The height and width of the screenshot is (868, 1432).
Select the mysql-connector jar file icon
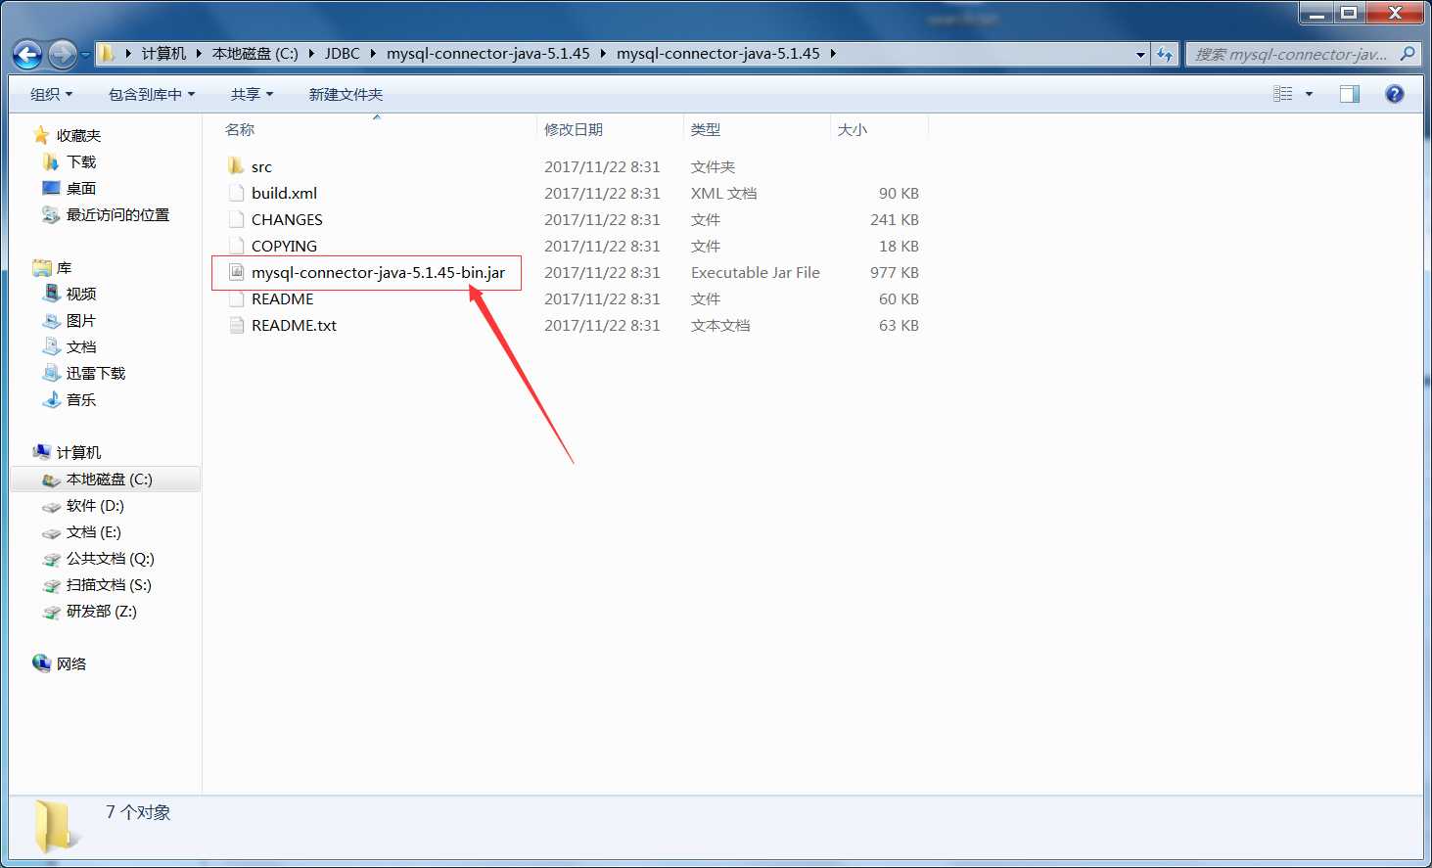[236, 272]
